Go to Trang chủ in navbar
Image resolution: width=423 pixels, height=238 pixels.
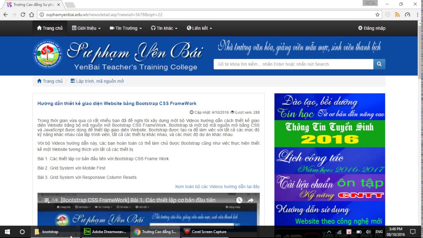50,28
